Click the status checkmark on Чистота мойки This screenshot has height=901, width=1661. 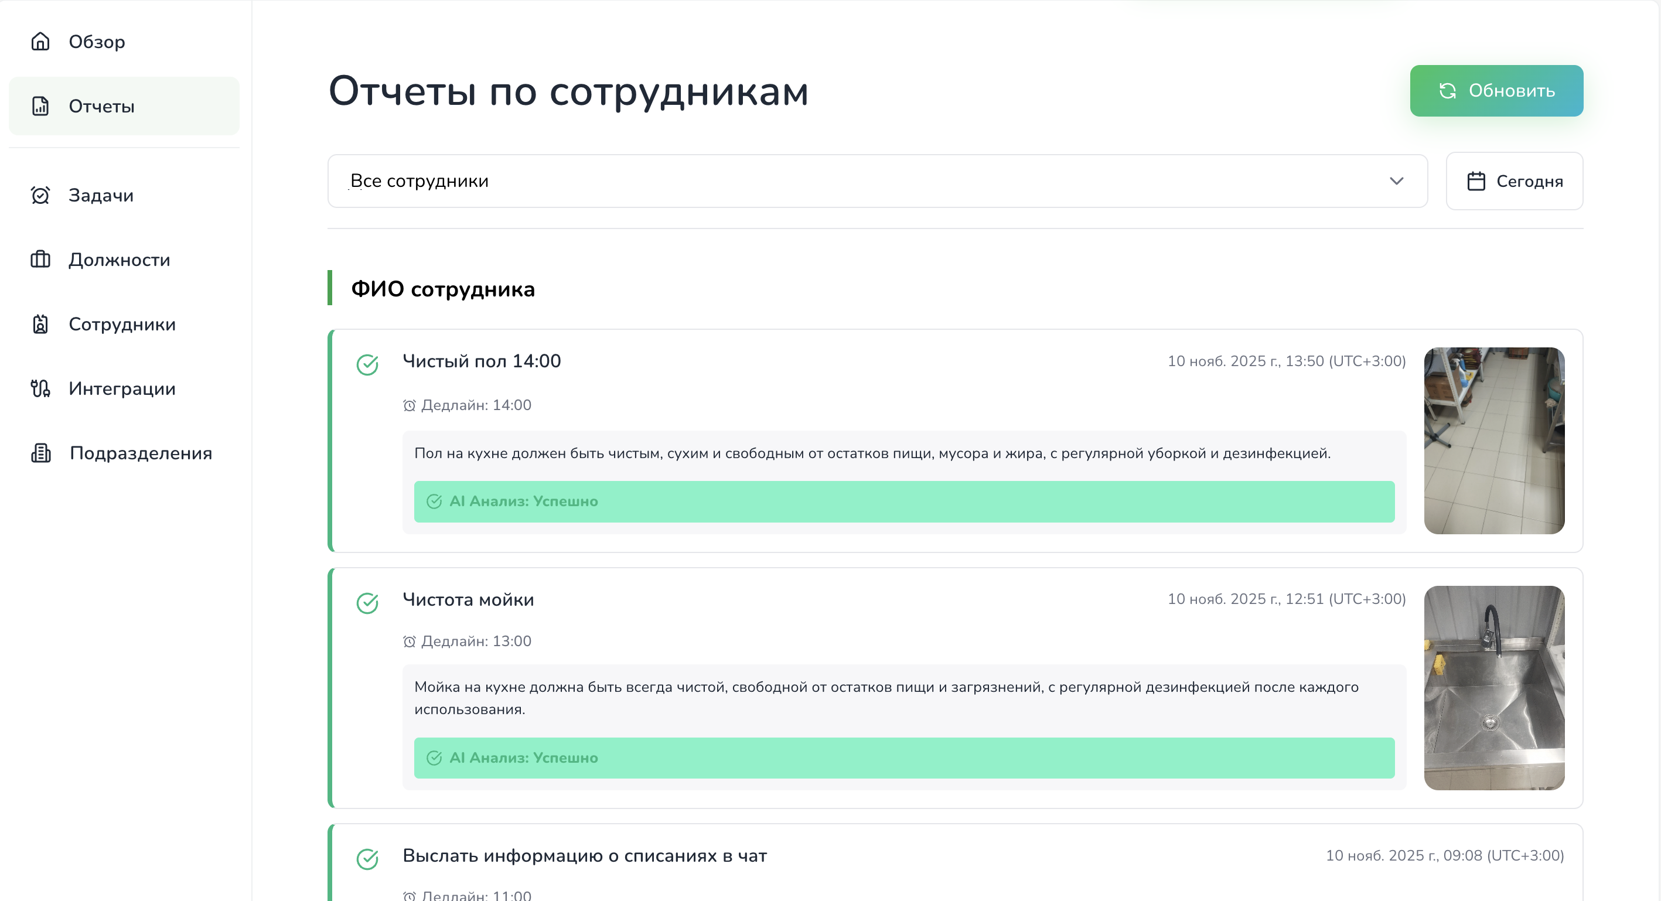pyautogui.click(x=367, y=603)
